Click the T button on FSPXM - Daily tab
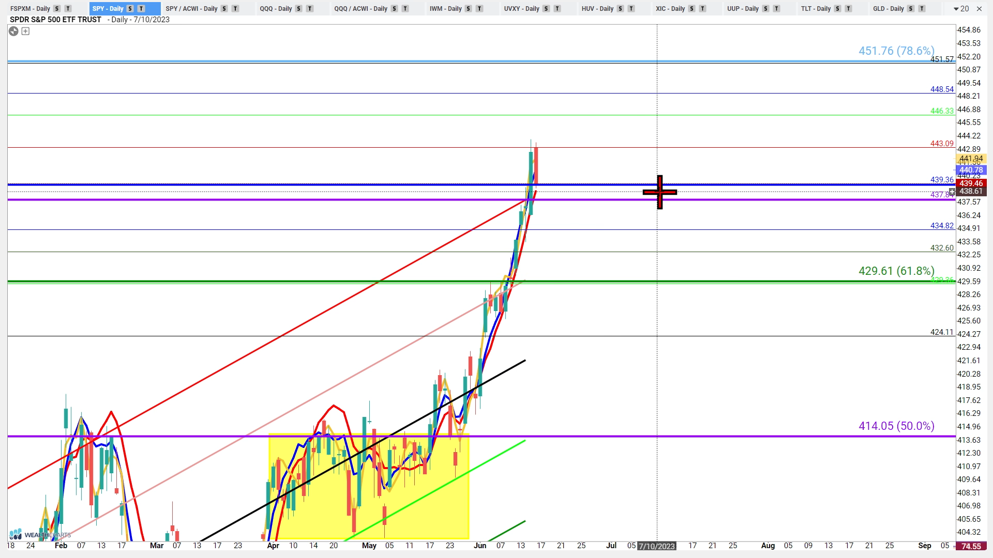 point(68,9)
